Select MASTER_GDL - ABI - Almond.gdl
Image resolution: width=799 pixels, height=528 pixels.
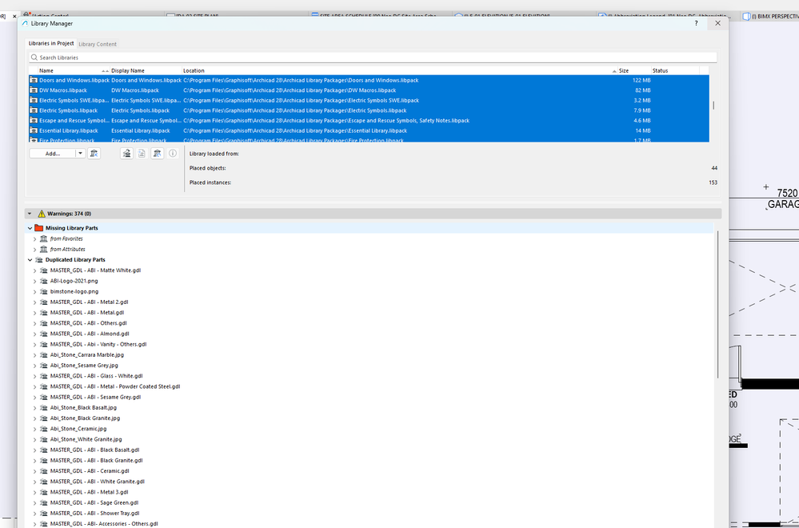pos(90,334)
